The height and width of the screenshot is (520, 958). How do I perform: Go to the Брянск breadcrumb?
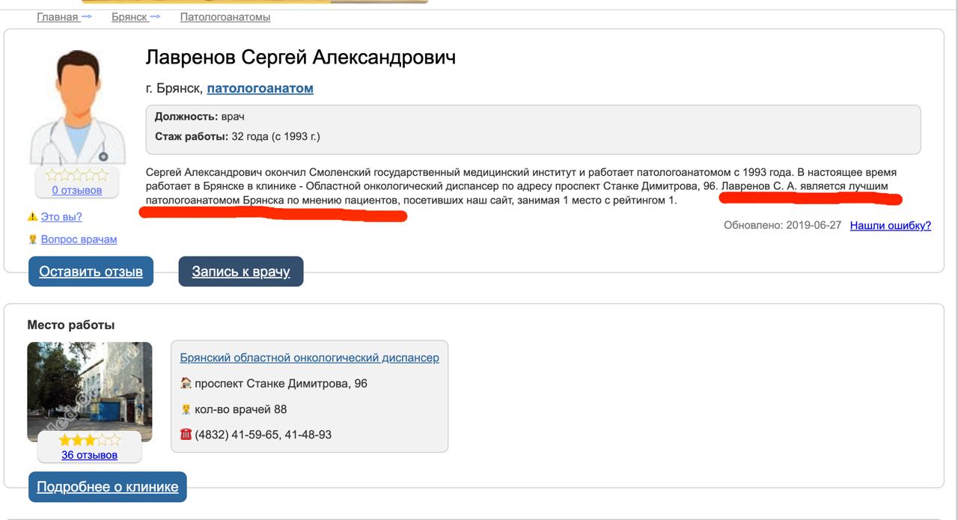coord(129,16)
